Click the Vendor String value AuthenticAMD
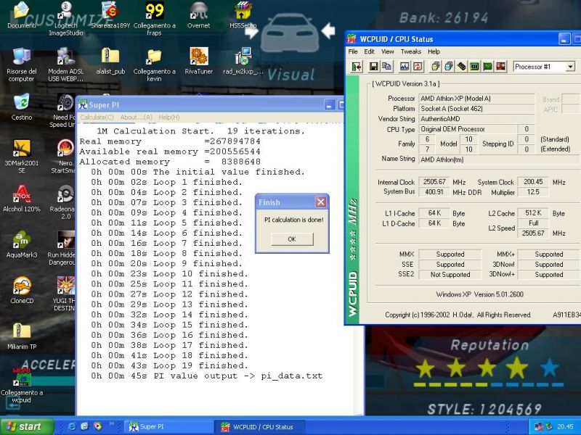The height and width of the screenshot is (435, 581). (x=477, y=119)
